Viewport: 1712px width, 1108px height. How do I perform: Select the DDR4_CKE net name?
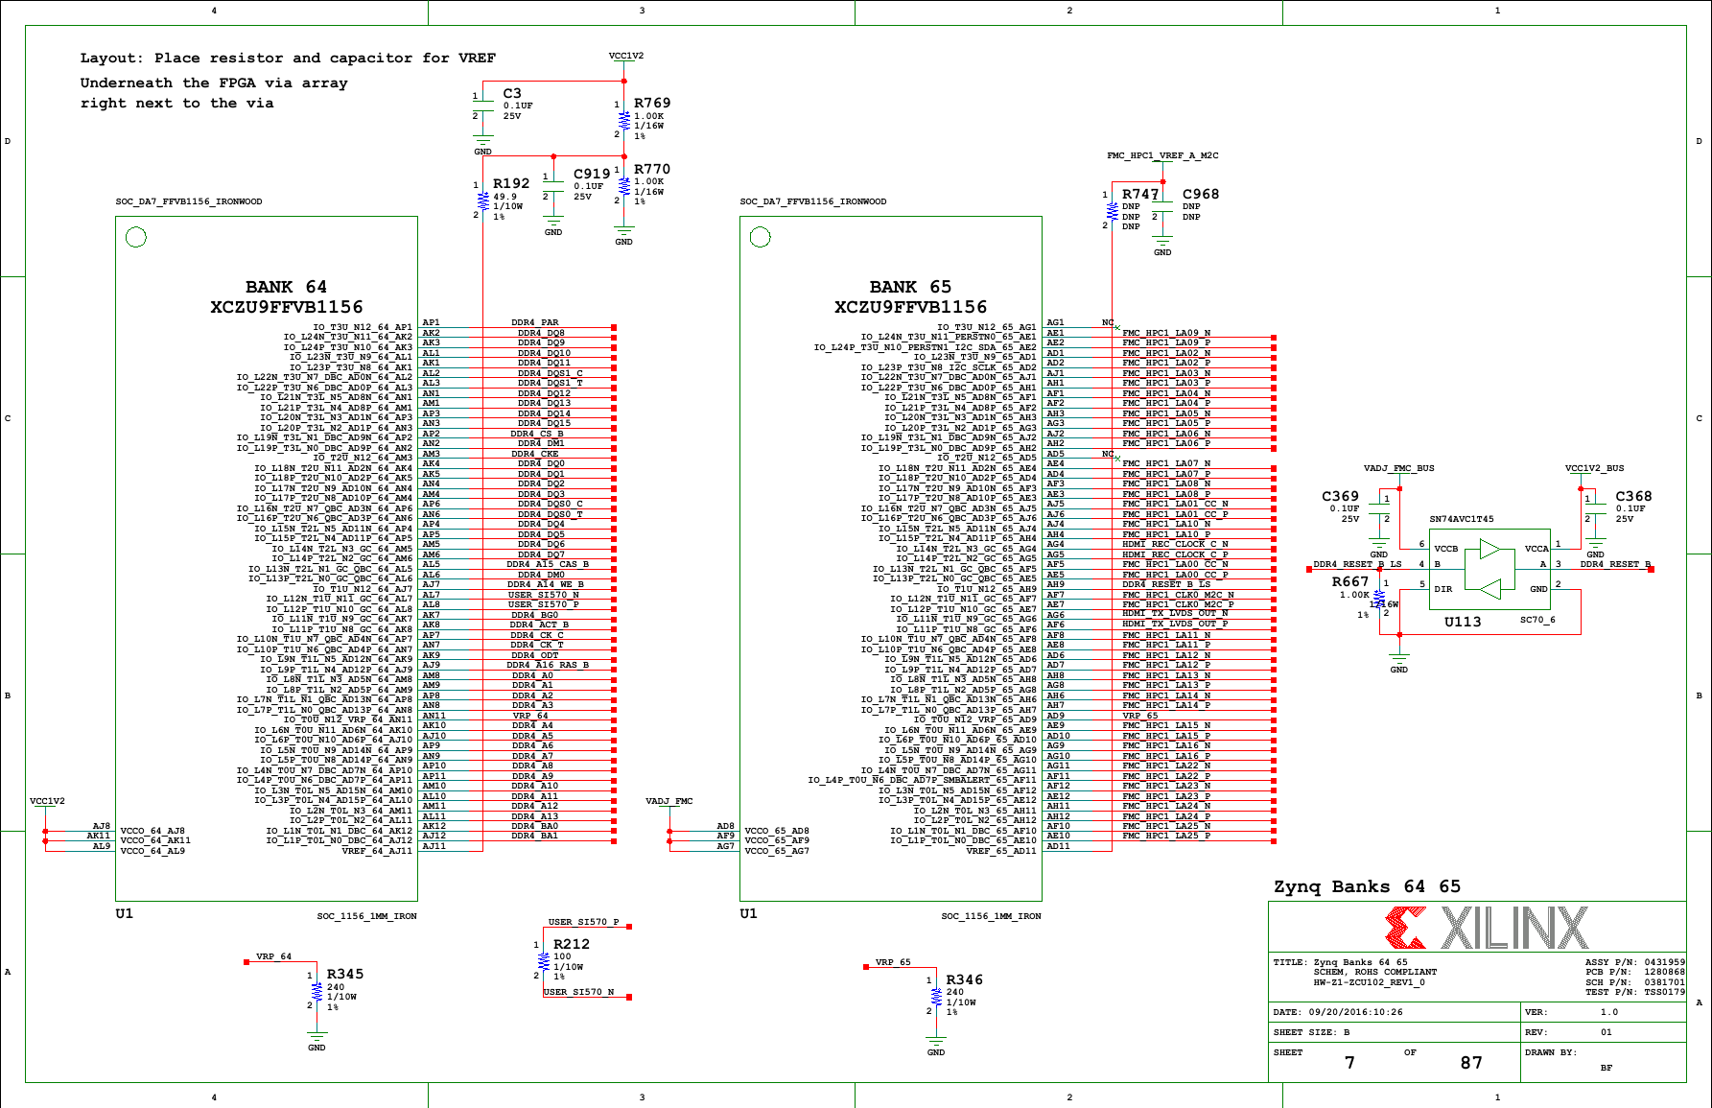pyautogui.click(x=535, y=455)
